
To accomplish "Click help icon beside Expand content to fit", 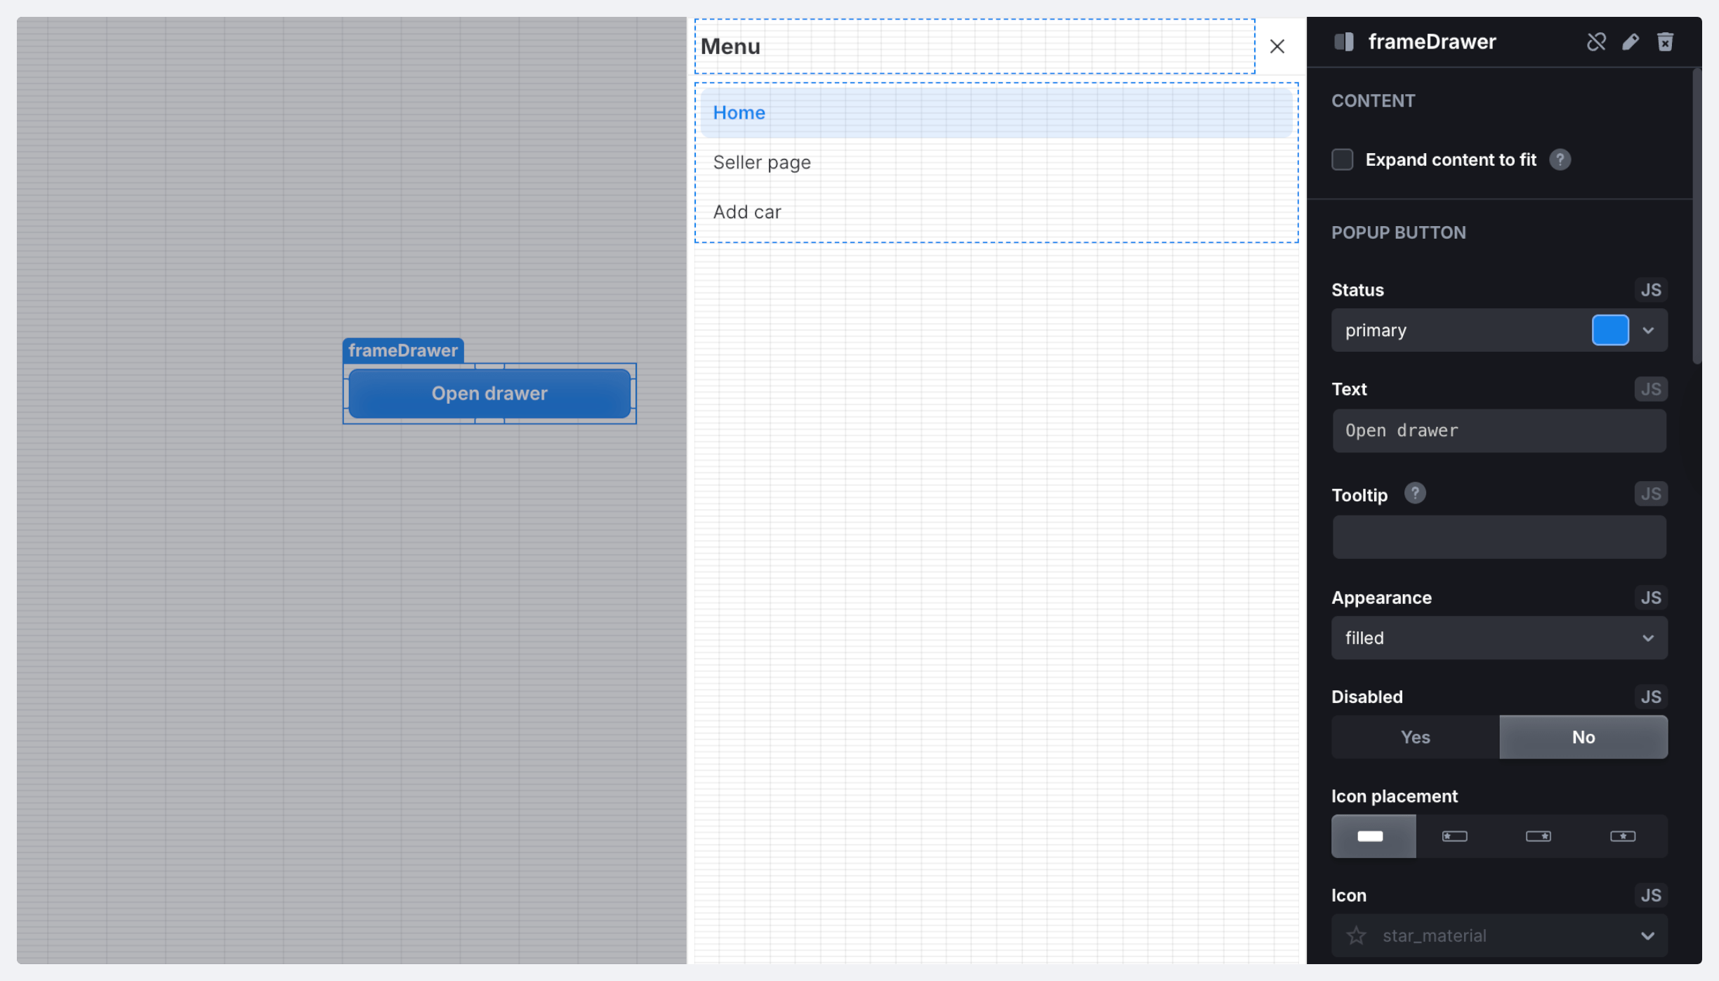I will click(x=1560, y=160).
